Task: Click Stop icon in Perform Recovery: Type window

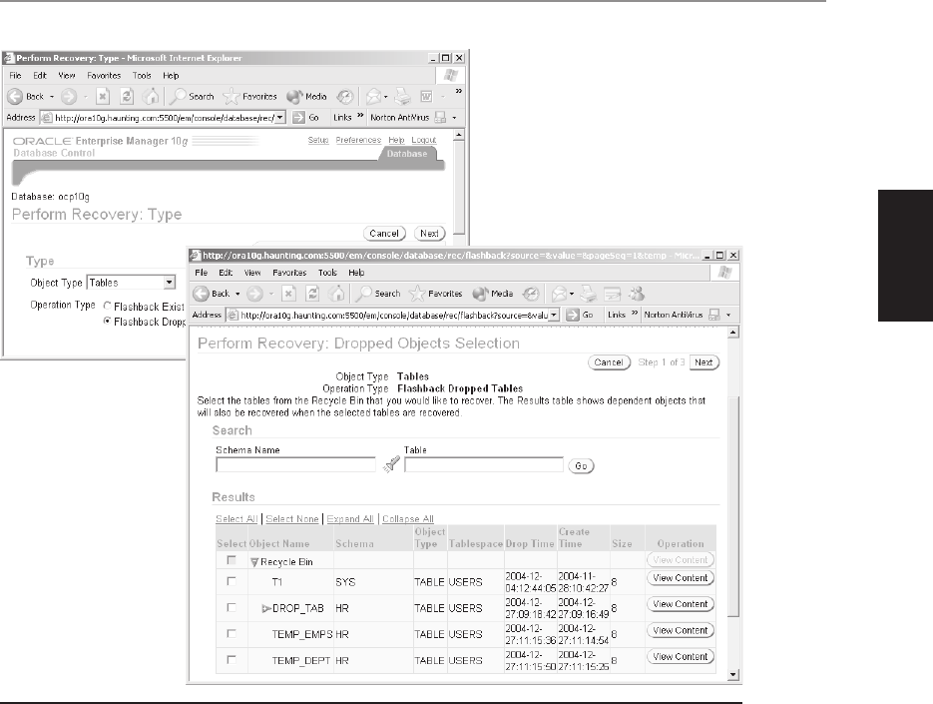Action: click(103, 96)
